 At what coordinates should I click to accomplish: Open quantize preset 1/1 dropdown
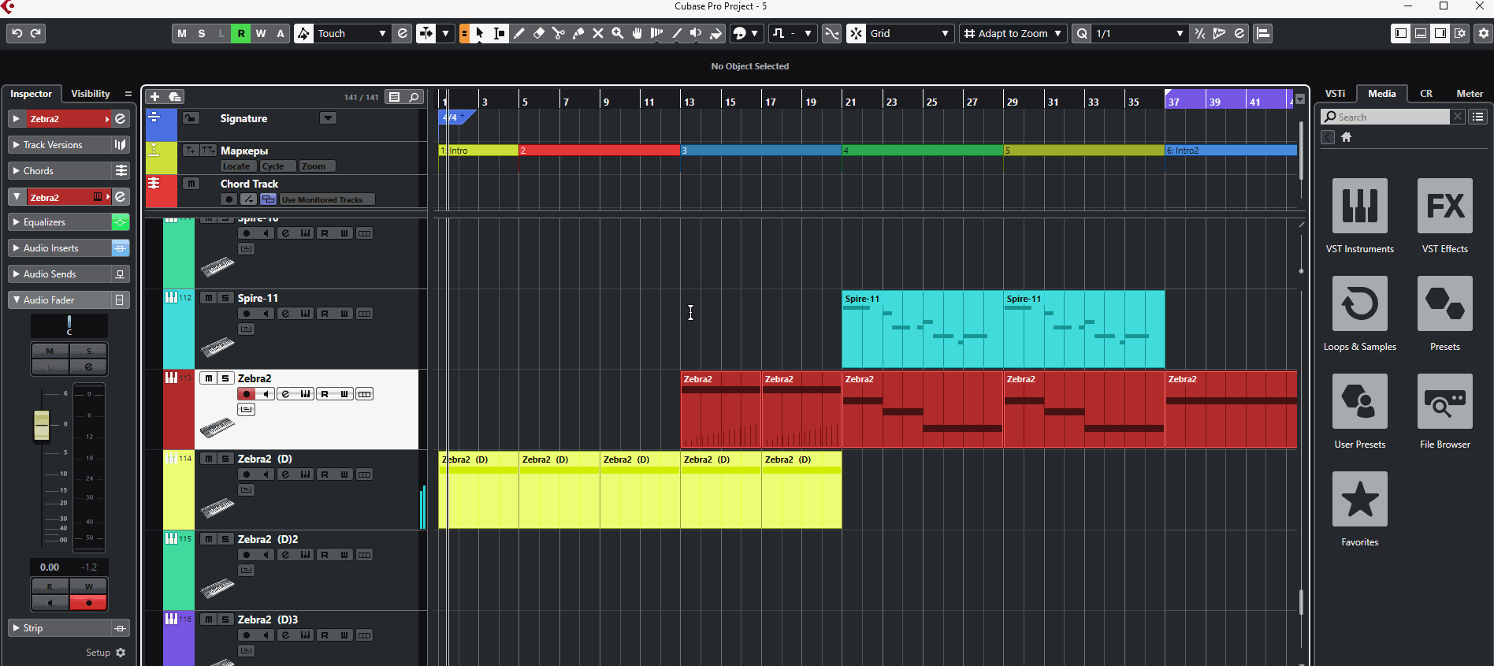[1139, 33]
